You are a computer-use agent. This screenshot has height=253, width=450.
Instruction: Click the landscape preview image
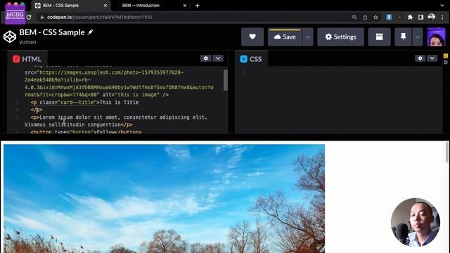(164, 198)
